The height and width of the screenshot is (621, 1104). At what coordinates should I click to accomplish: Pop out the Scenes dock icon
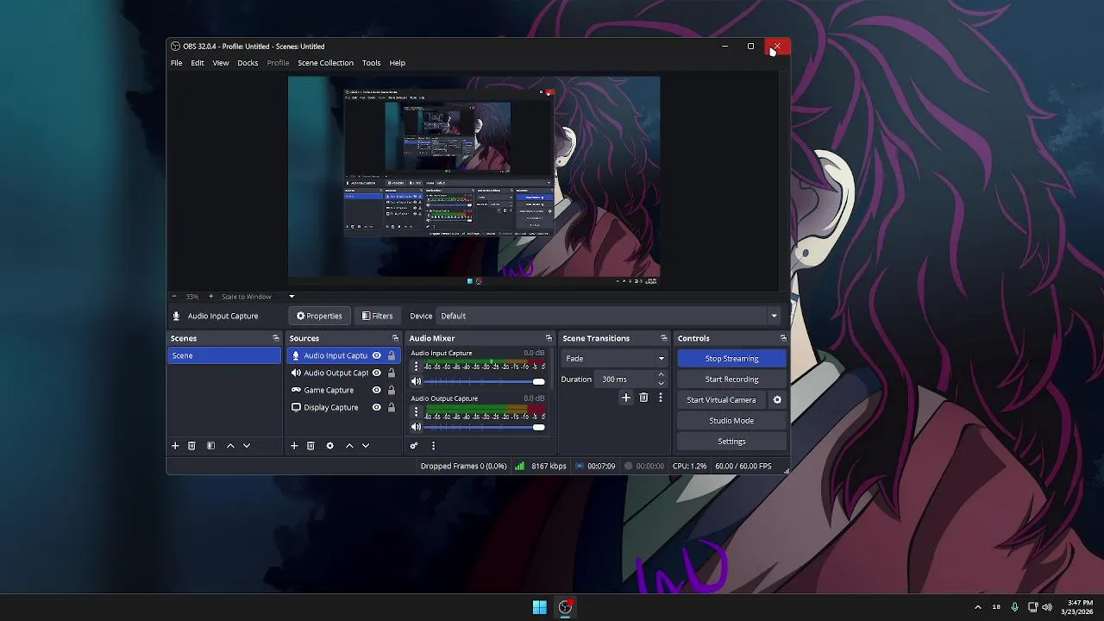tap(276, 338)
